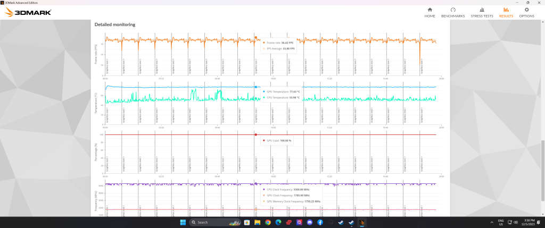Select the GPU Temperature 77.63 °C readout
This screenshot has height=228, width=545.
(x=283, y=91)
